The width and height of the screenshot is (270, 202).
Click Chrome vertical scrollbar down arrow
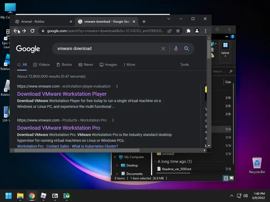pyautogui.click(x=209, y=146)
